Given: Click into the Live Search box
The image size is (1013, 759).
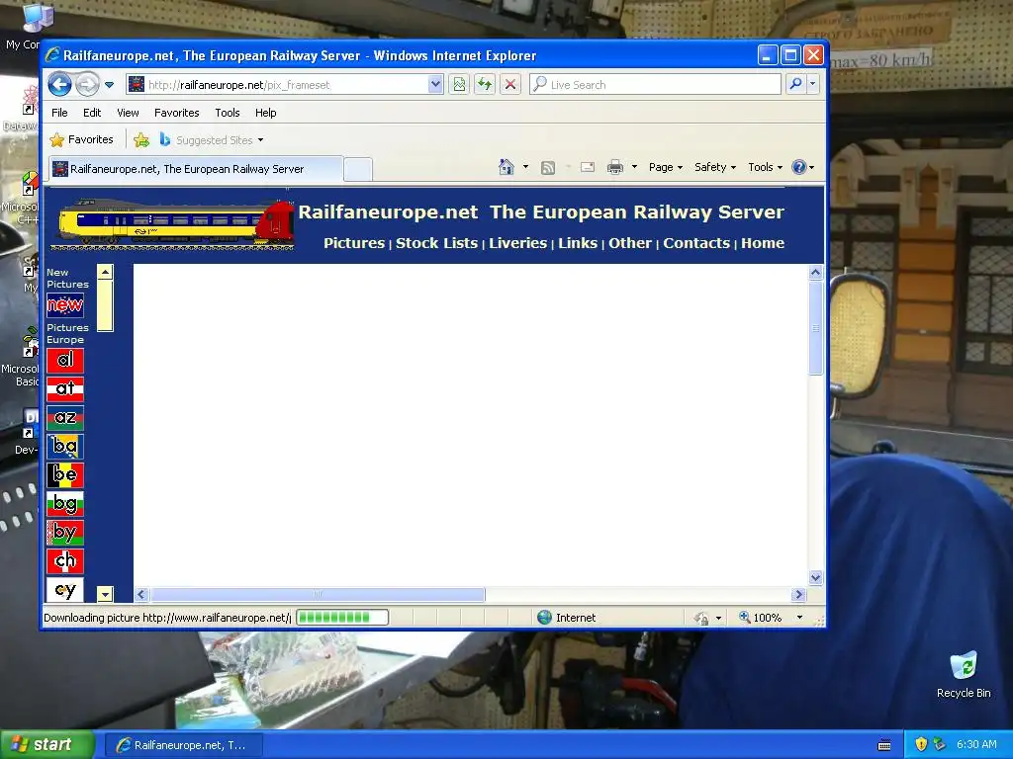Looking at the screenshot, I should [655, 85].
